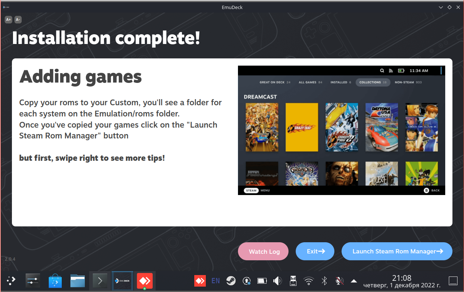
Task: Toggle the muted microphone tray icon
Action: coord(339,280)
